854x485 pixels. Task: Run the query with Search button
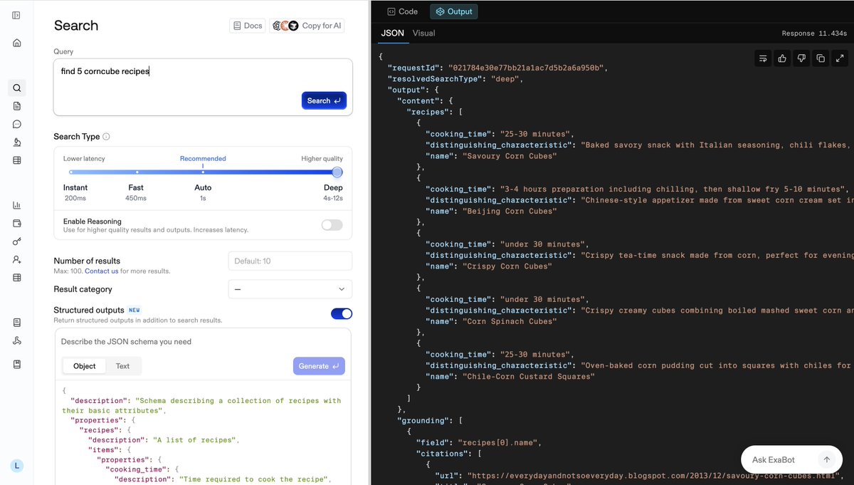[x=324, y=100]
